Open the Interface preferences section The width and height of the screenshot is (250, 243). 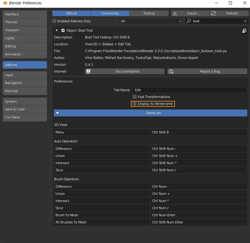coord(25,14)
